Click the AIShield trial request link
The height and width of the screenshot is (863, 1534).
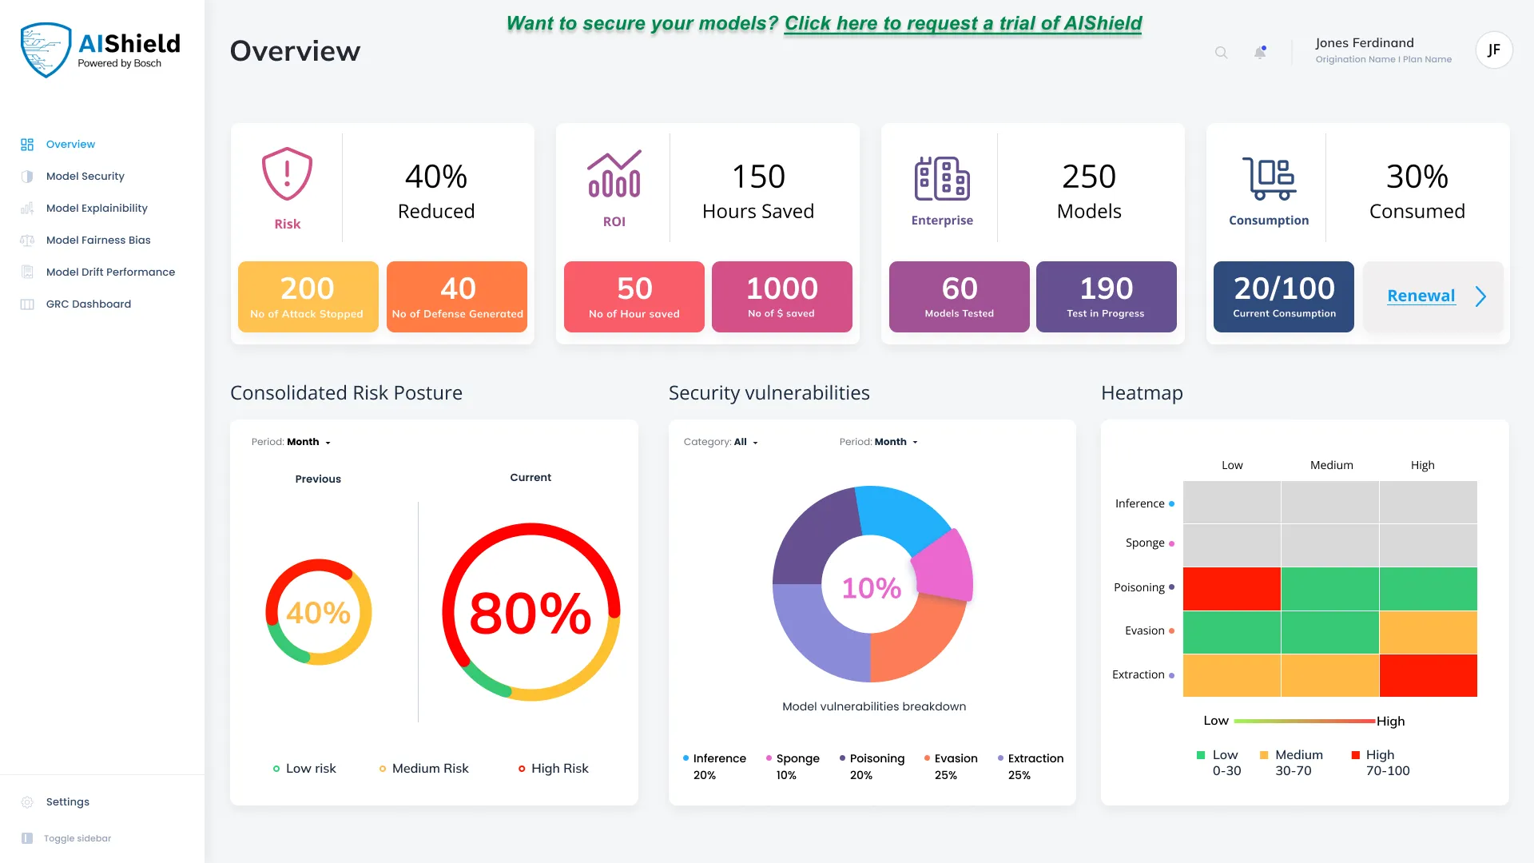963,23
